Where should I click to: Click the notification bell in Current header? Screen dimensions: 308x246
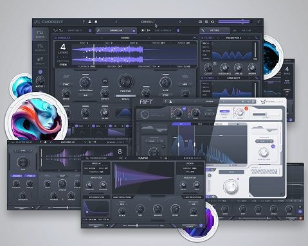click(96, 22)
